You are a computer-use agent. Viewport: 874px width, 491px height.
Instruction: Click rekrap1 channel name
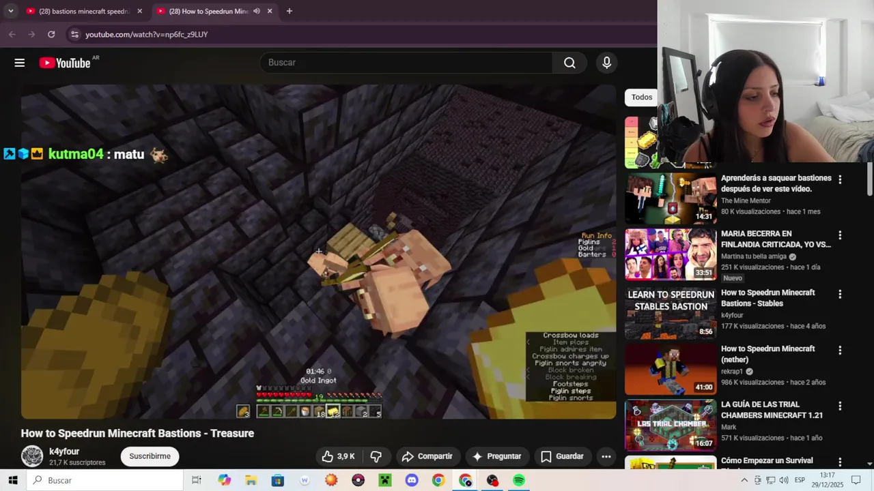(x=733, y=372)
